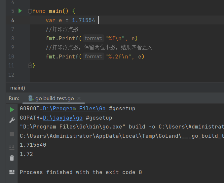Click format hint on line 10
The width and height of the screenshot is (224, 183).
93,56
